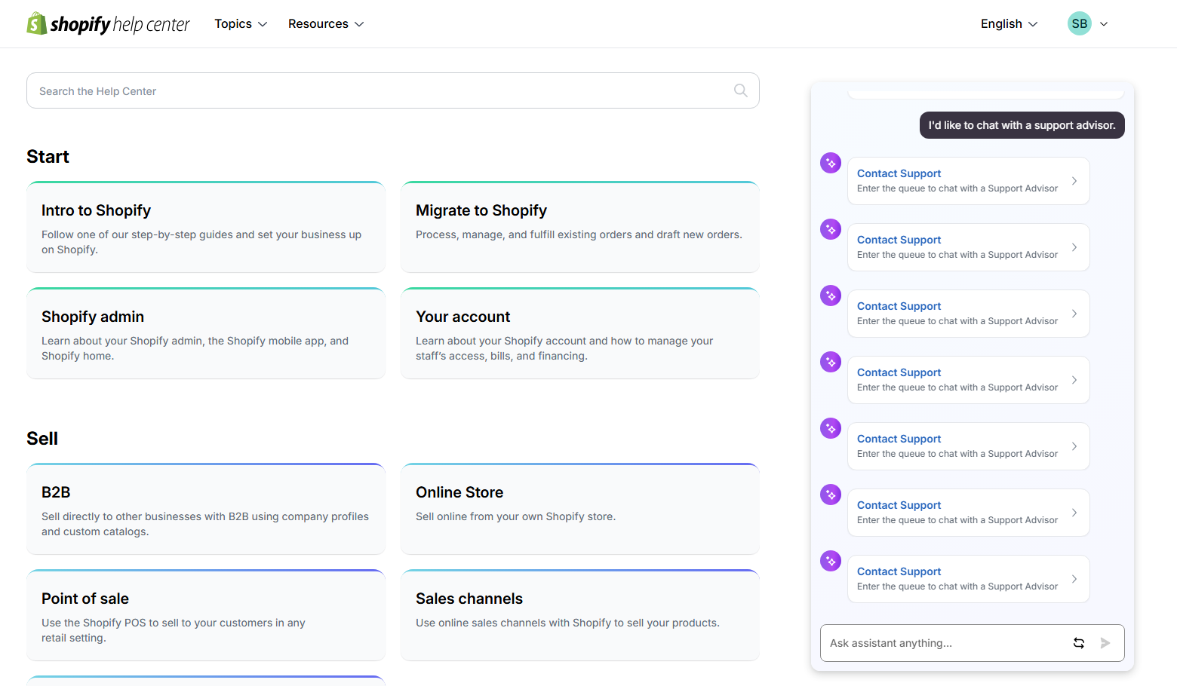Click the topmost purple assistant sparkle icon
The width and height of the screenshot is (1177, 686).
click(x=831, y=163)
